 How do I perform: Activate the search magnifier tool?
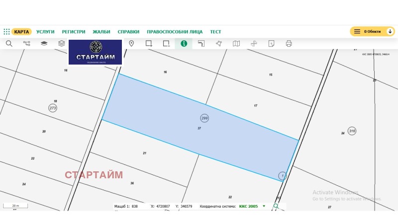[9, 44]
